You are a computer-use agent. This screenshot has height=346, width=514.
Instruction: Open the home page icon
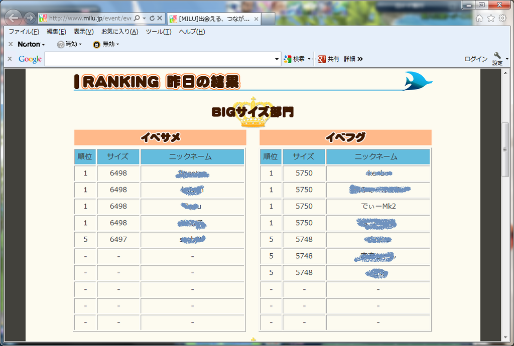coord(479,18)
